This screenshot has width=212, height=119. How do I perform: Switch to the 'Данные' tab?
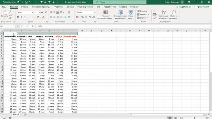pos(70,7)
